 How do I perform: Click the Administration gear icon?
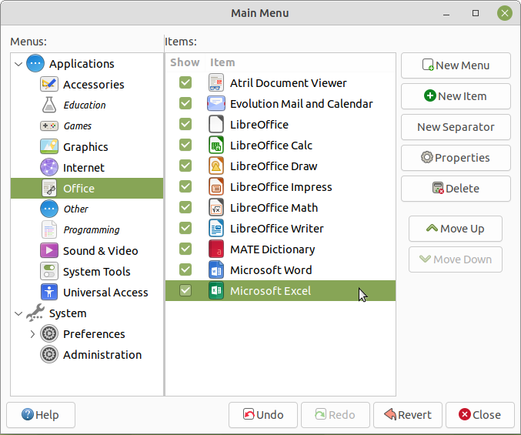coord(49,354)
